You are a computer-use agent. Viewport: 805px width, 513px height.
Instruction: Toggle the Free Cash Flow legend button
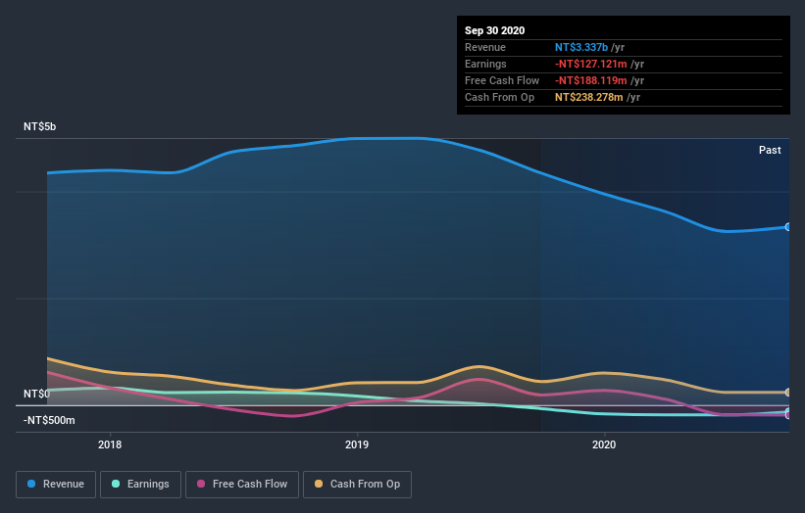tap(242, 485)
